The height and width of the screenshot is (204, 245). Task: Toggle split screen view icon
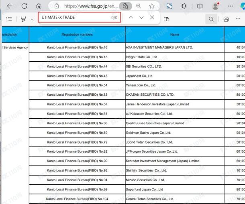pyautogui.click(x=200, y=6)
